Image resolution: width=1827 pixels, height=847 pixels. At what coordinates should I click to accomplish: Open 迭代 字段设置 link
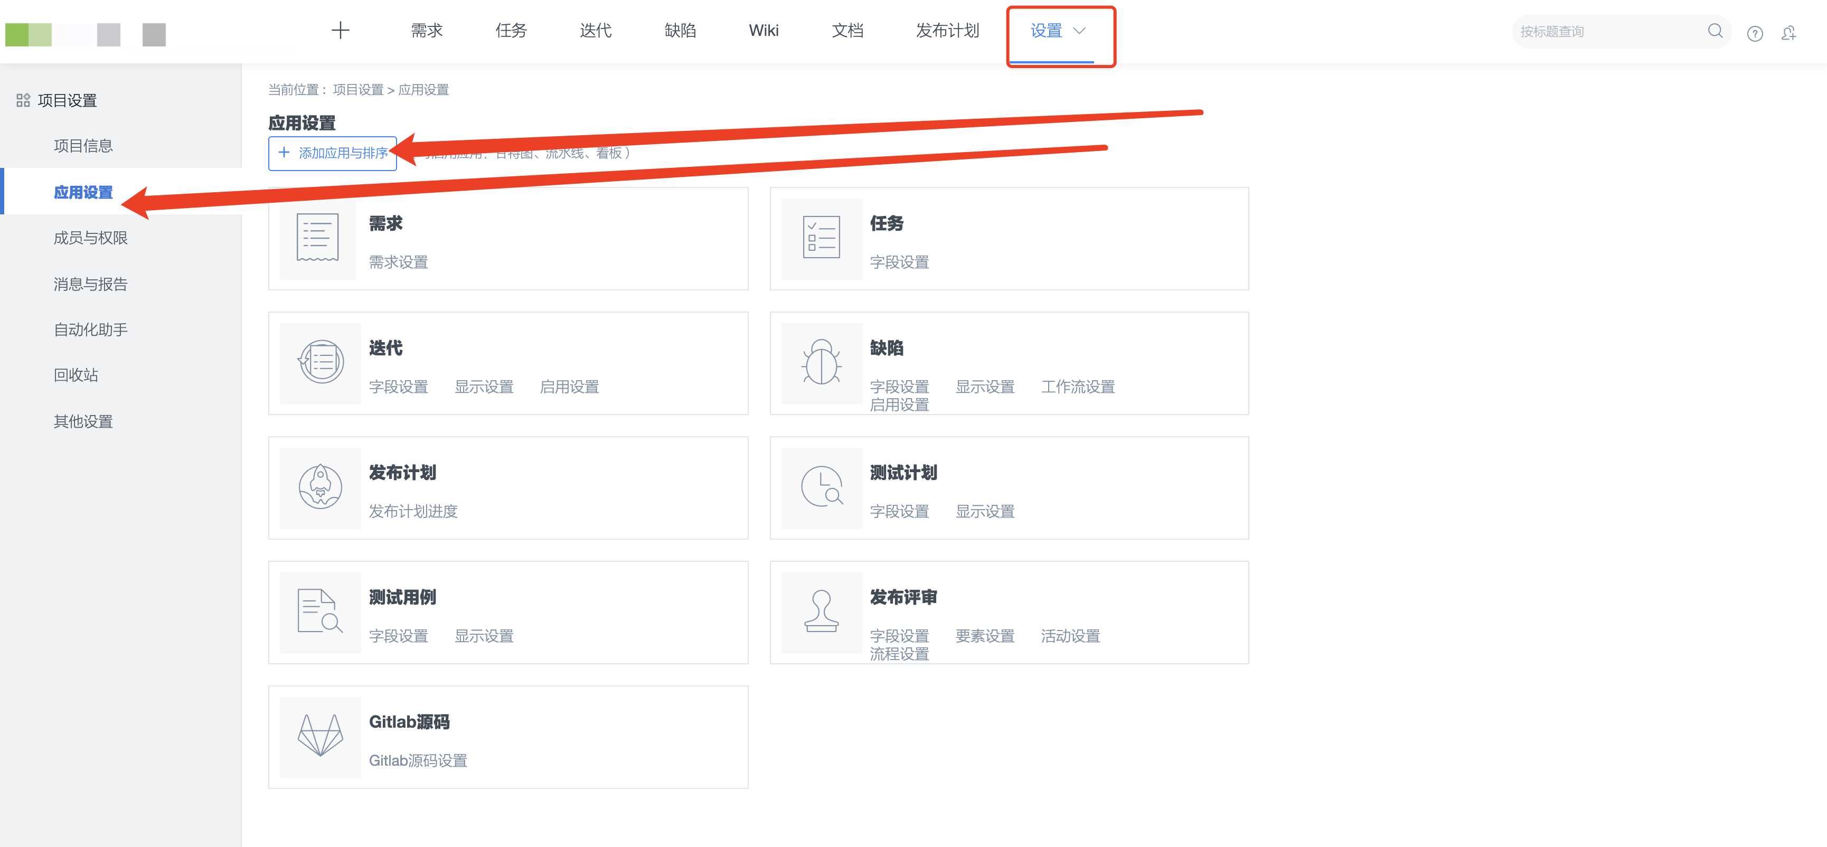click(x=399, y=387)
